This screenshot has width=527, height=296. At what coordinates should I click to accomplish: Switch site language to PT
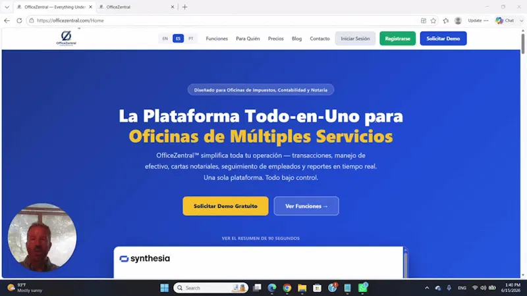(191, 39)
